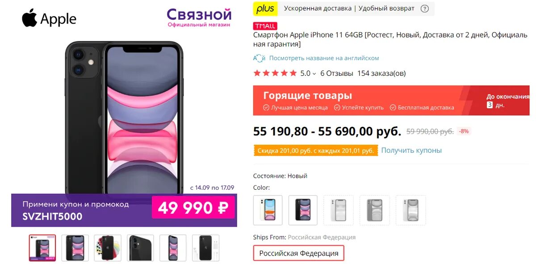Open the camera close-up thumbnail
The height and width of the screenshot is (265, 536).
140,248
